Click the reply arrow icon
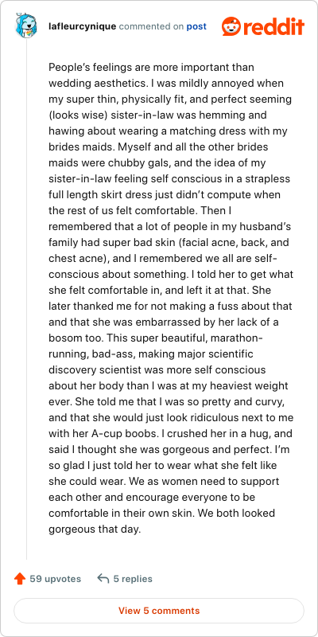Image resolution: width=318 pixels, height=637 pixels. (103, 579)
